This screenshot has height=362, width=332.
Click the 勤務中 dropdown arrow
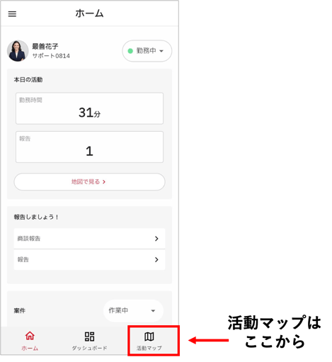(x=161, y=51)
